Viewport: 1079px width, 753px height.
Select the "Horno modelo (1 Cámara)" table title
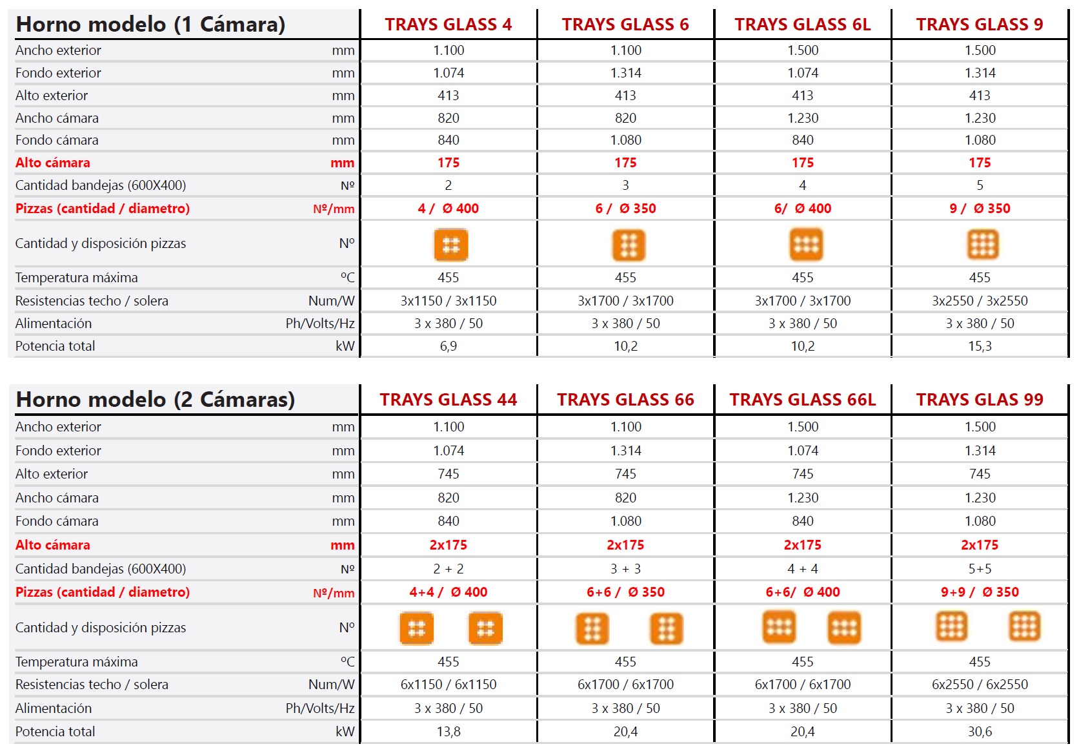(x=150, y=25)
